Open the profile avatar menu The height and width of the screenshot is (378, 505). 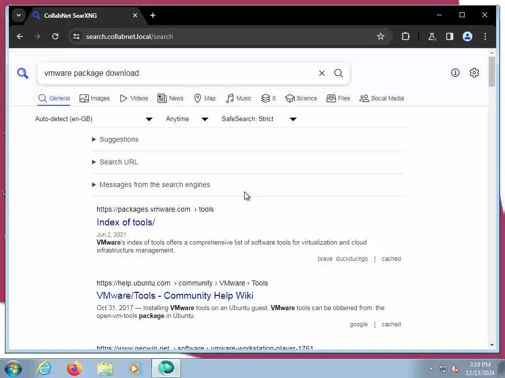[x=468, y=36]
